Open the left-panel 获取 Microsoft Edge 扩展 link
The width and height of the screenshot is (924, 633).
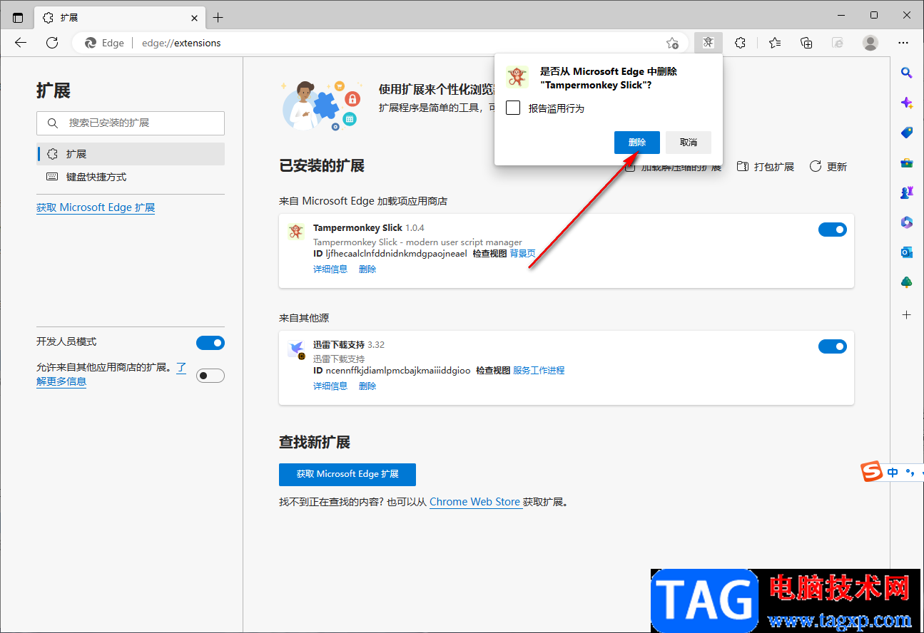point(96,207)
